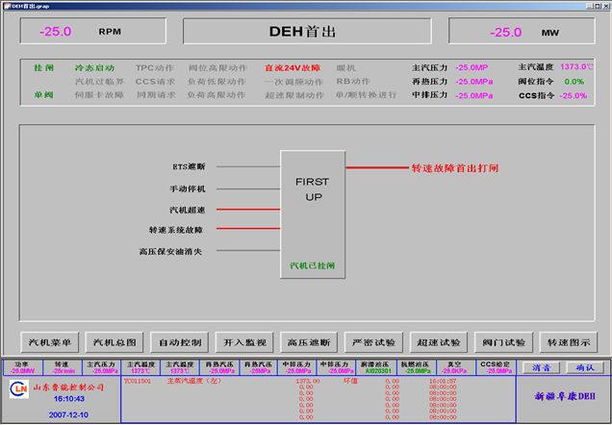The image size is (612, 425).
Task: Click the 阀位指令 value 0.0%
Action: point(574,82)
